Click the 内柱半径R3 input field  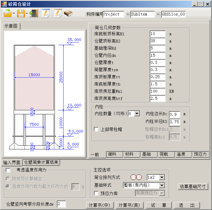click(x=175, y=122)
